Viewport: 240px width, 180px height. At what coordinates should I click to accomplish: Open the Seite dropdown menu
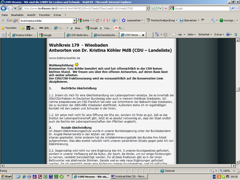point(192,35)
